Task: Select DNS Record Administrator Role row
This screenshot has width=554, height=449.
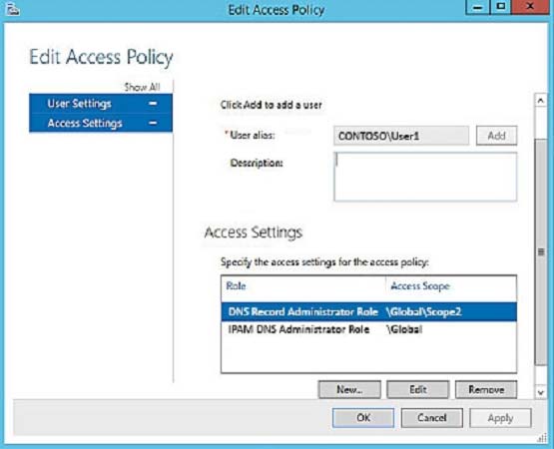Action: click(x=369, y=311)
